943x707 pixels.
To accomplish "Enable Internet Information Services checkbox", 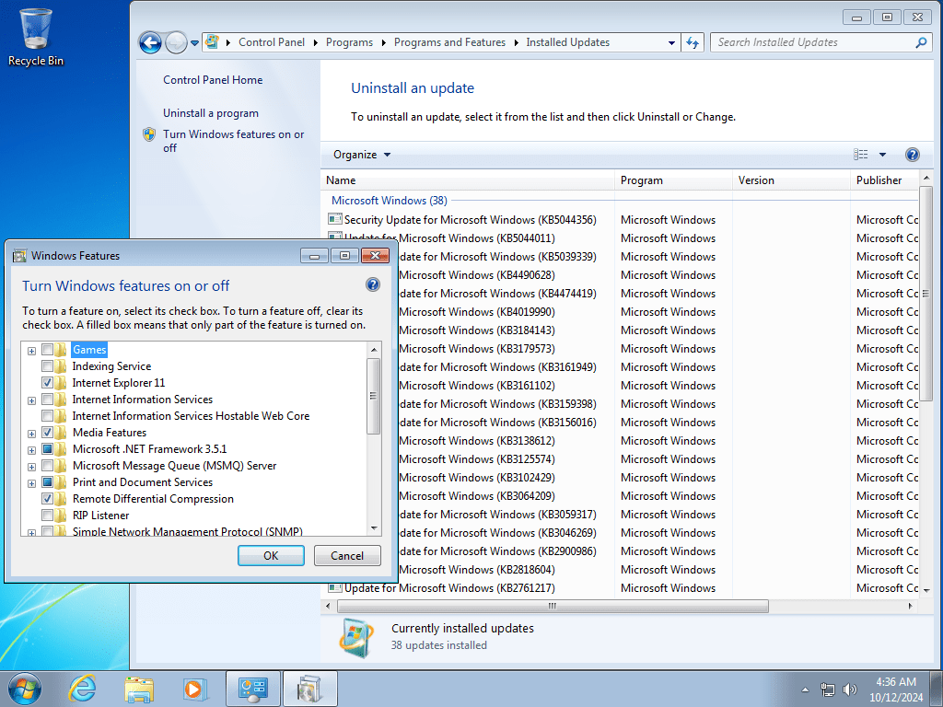I will pyautogui.click(x=47, y=399).
